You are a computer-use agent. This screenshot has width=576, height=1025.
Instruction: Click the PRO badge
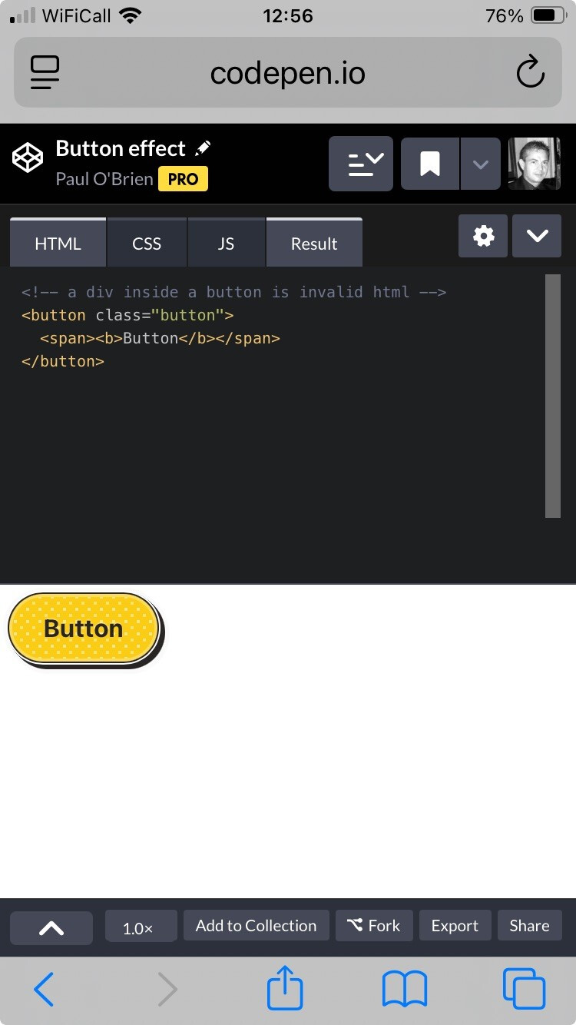coord(183,179)
